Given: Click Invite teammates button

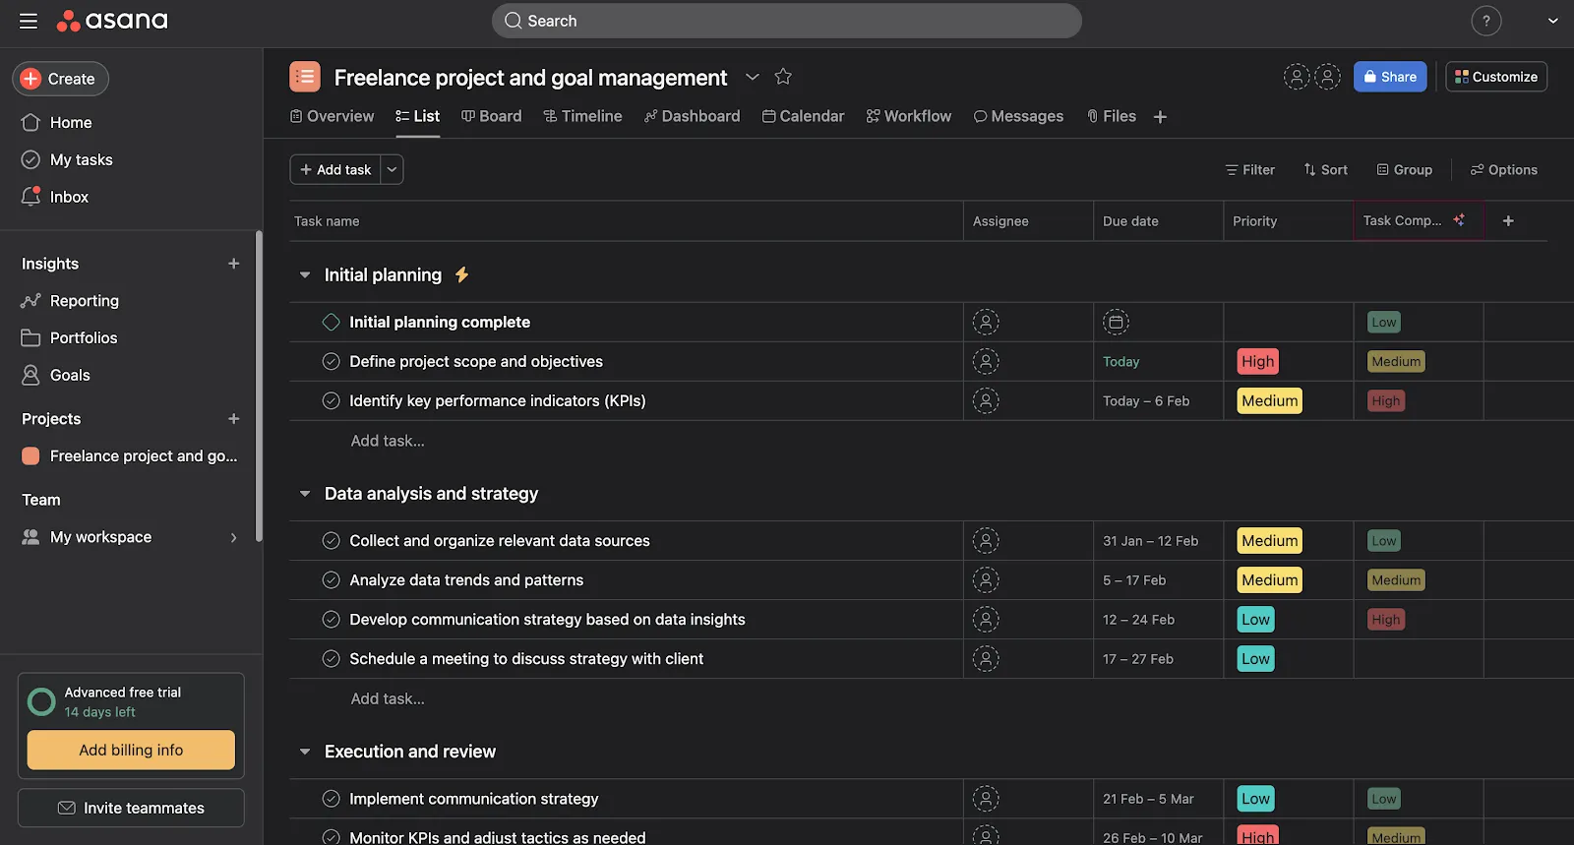Looking at the screenshot, I should tap(131, 808).
